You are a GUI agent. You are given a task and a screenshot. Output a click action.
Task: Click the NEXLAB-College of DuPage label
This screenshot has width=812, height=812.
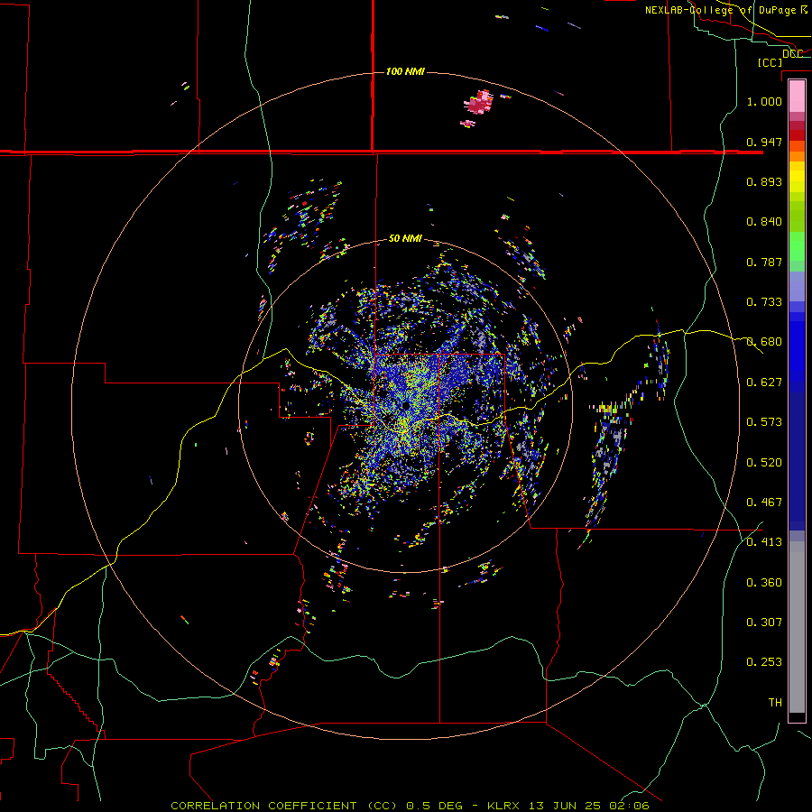point(720,10)
